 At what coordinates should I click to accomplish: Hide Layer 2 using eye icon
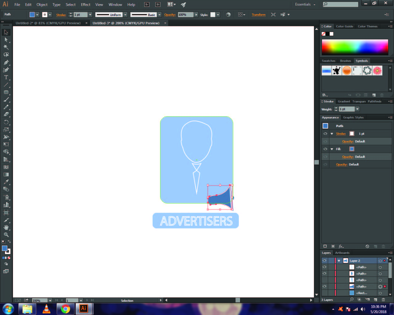pyautogui.click(x=324, y=260)
